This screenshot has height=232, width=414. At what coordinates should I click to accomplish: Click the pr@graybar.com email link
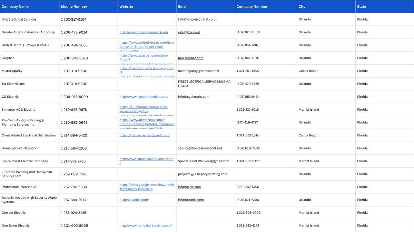pyautogui.click(x=190, y=58)
